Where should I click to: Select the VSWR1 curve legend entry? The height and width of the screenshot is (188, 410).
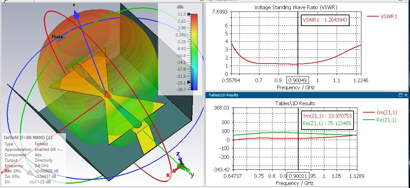pyautogui.click(x=382, y=16)
